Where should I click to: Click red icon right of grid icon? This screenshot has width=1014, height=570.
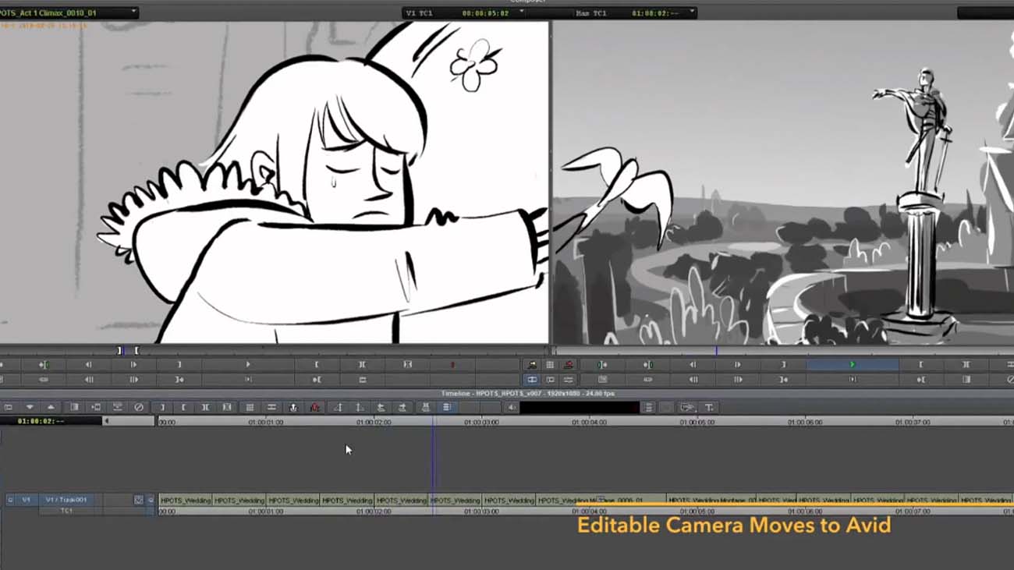[x=569, y=364]
